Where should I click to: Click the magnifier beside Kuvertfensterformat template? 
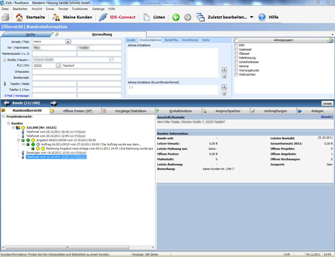tap(224, 87)
